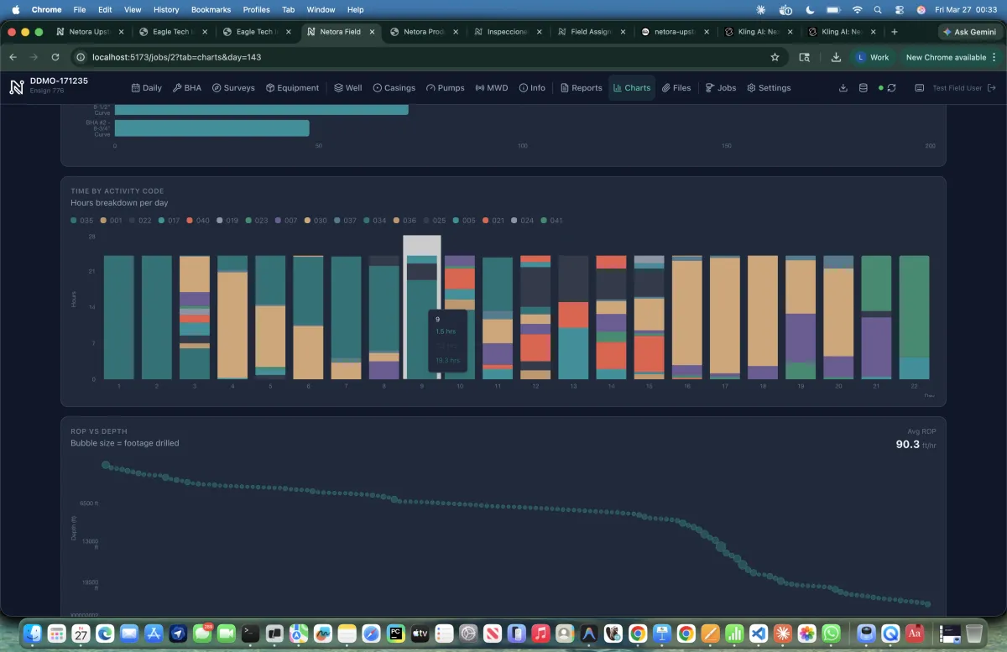The width and height of the screenshot is (1007, 652).
Task: Open Visual Studio Code from the dock
Action: click(759, 634)
